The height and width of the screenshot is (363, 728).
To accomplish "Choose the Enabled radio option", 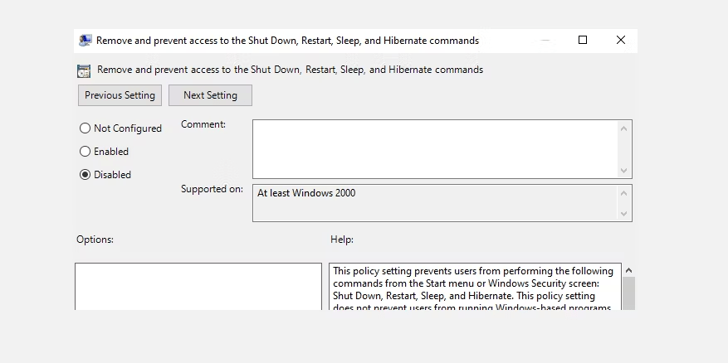I will (x=85, y=152).
